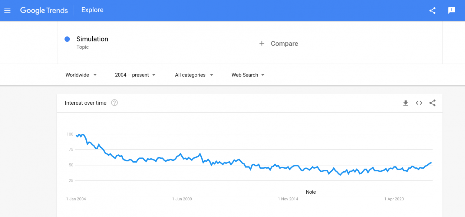Show the Interest over time help tooltip

point(114,103)
